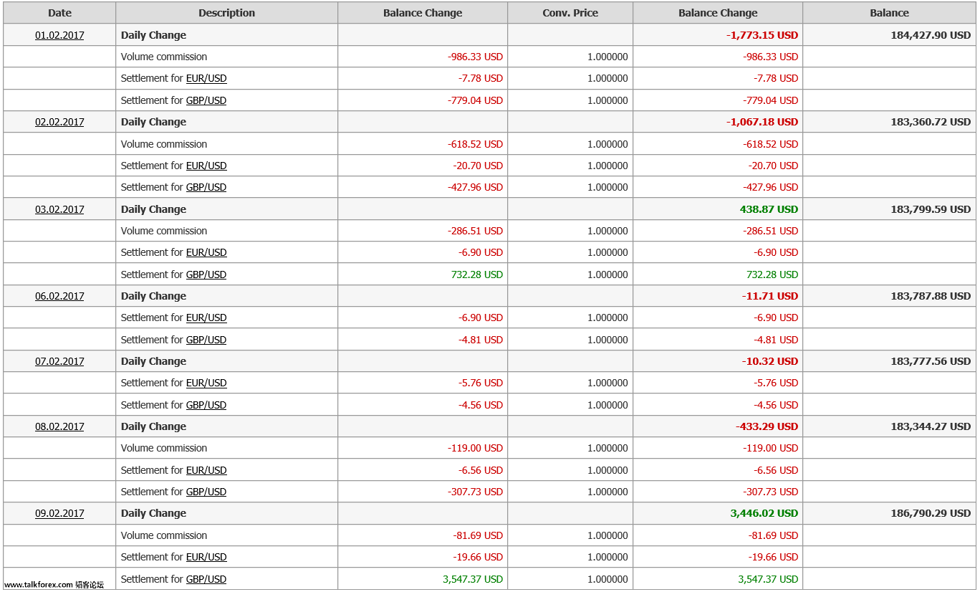Viewport: 980px width, 592px height.
Task: Click GBP/USD link in the -4.56 USD row
Action: click(206, 405)
